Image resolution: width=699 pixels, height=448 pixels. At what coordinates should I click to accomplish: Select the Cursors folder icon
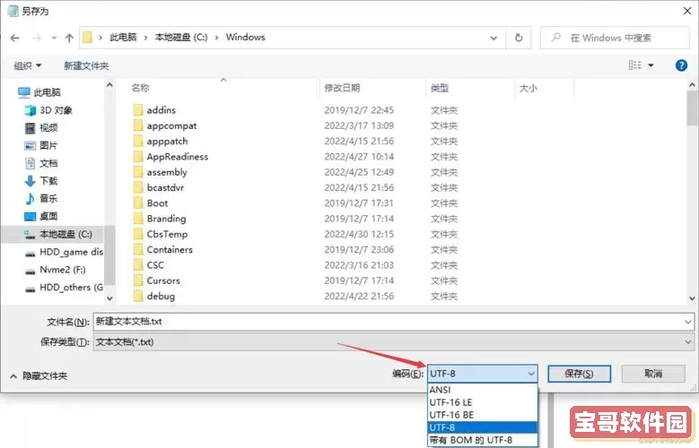[138, 280]
